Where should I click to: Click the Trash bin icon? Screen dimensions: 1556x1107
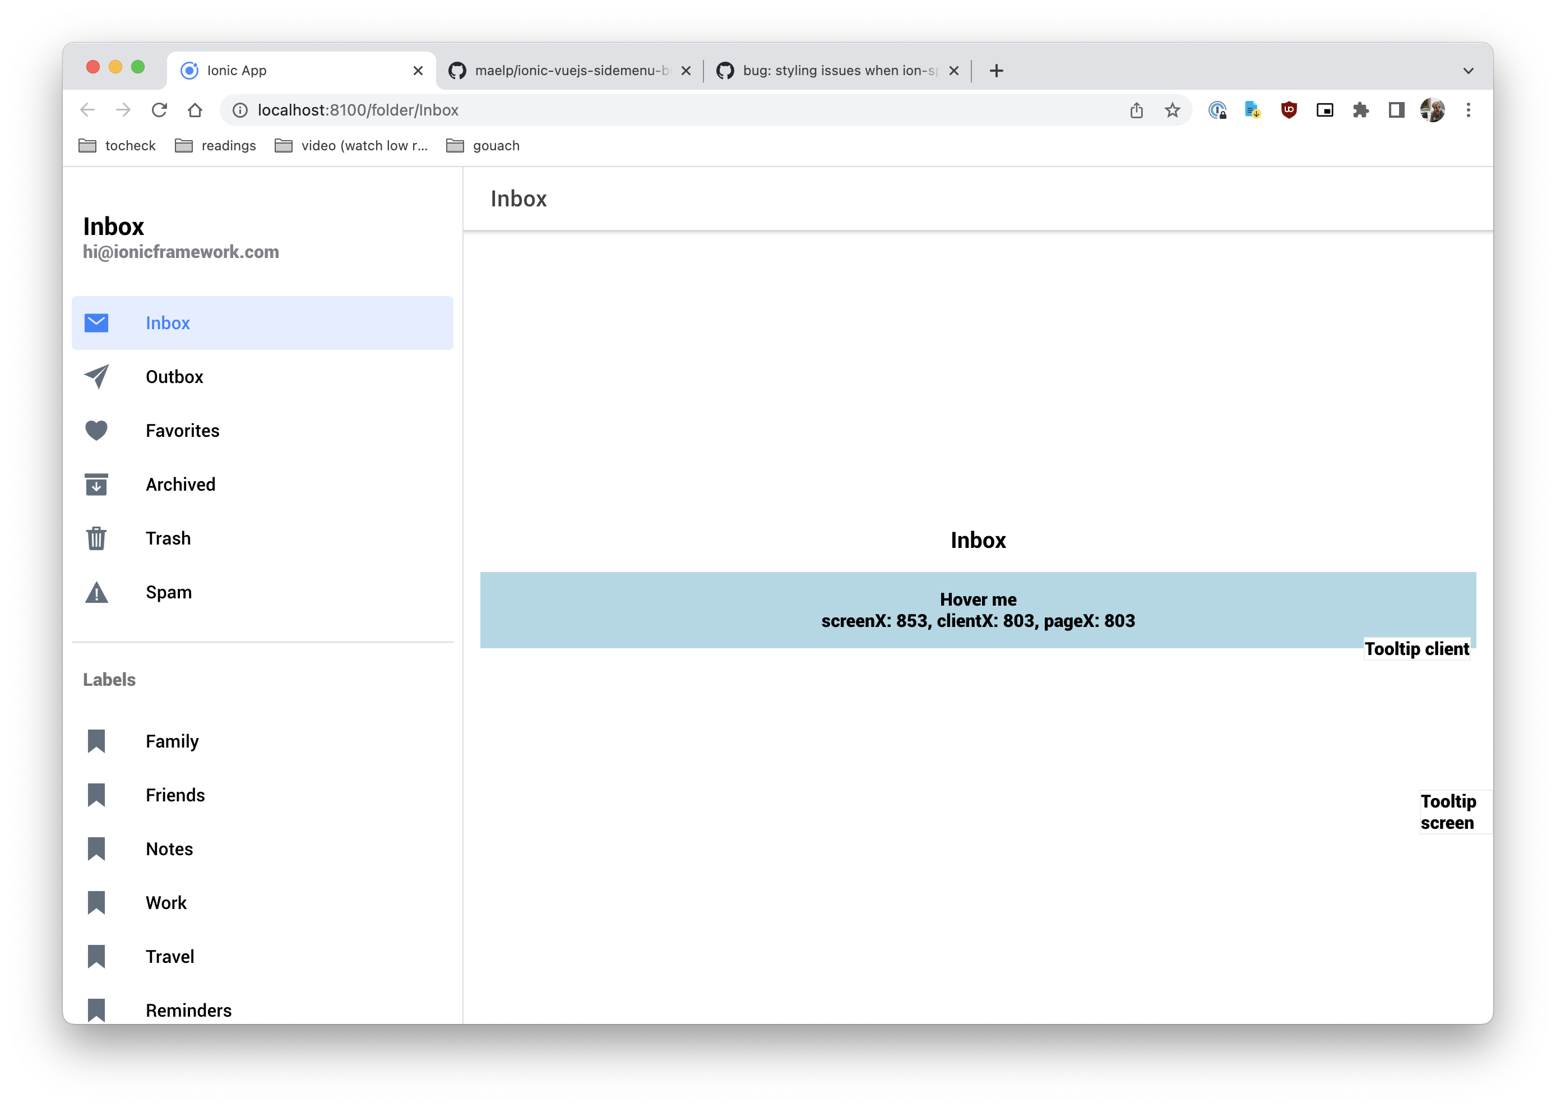(x=96, y=538)
